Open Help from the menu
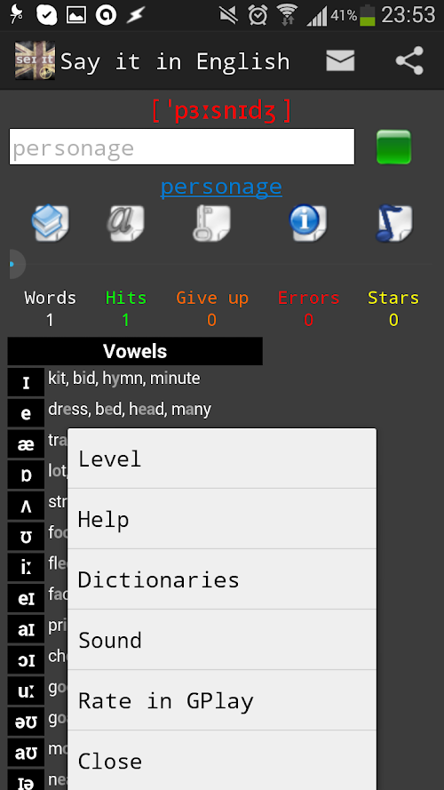The width and height of the screenshot is (444, 790). (x=222, y=519)
